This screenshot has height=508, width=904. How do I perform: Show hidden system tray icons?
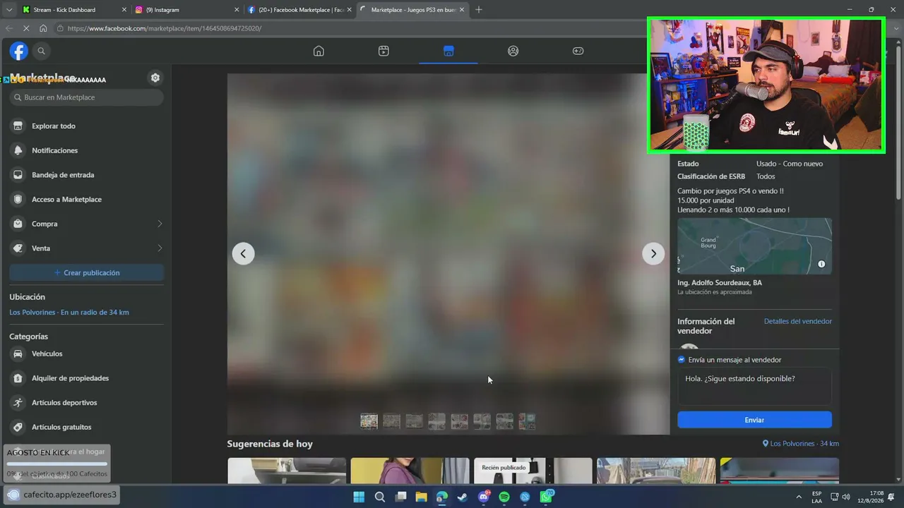pos(799,497)
